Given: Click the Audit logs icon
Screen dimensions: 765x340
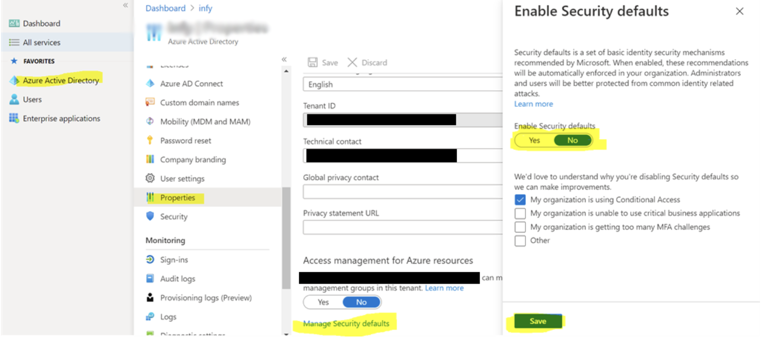Looking at the screenshot, I should point(150,278).
